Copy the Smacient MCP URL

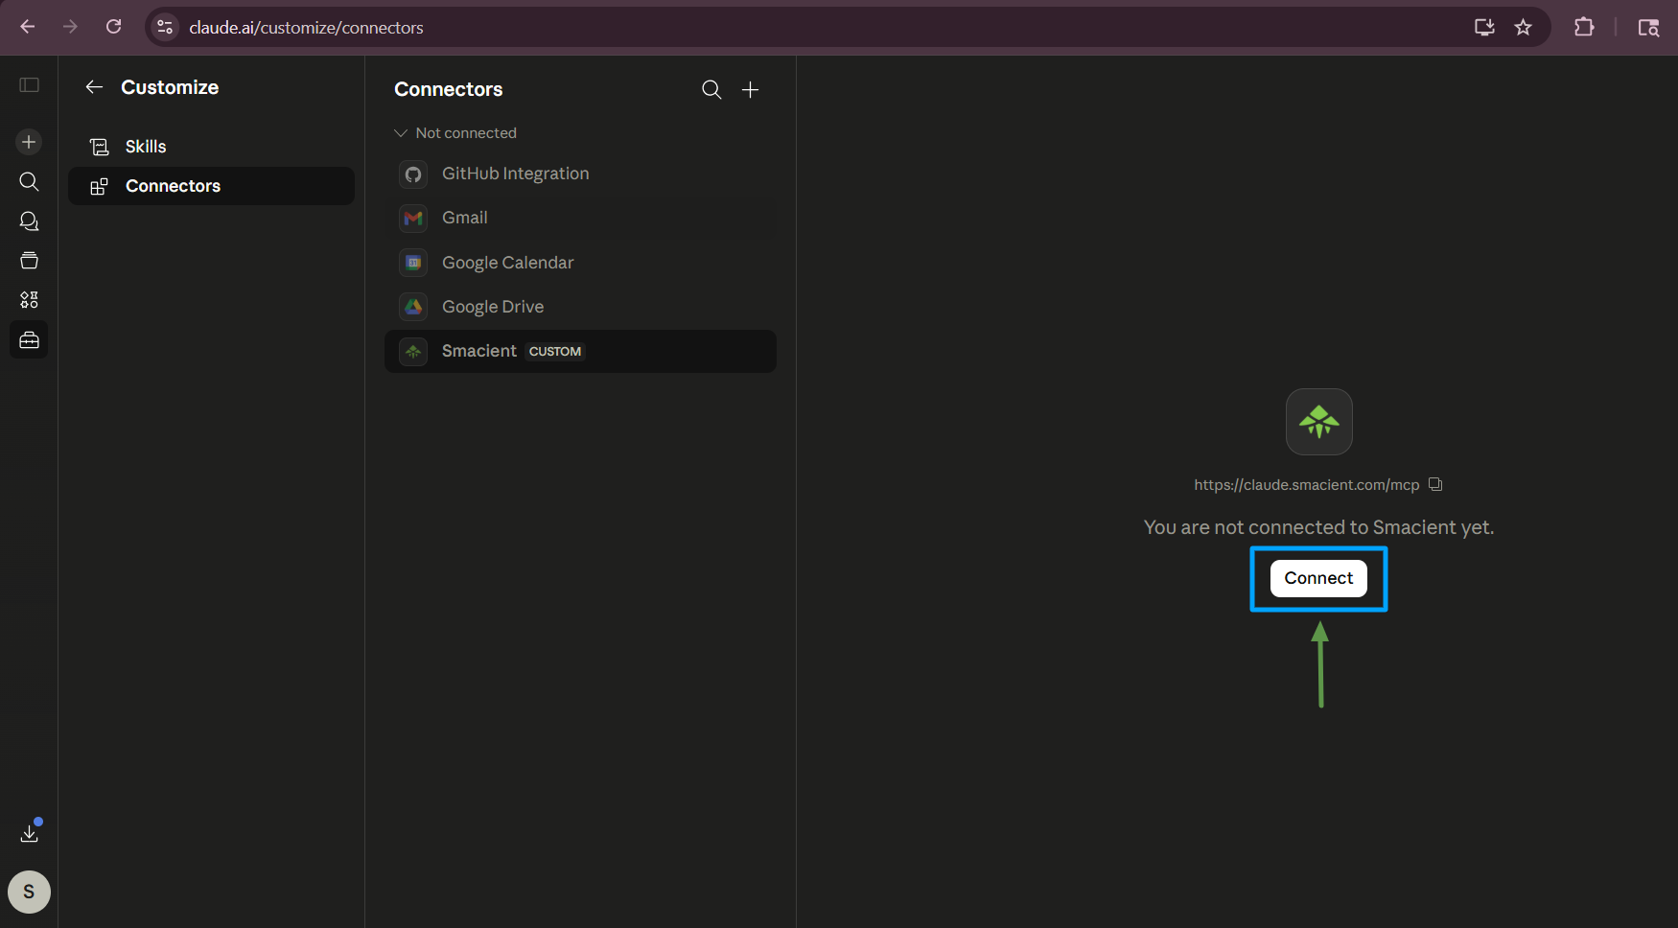(x=1435, y=484)
